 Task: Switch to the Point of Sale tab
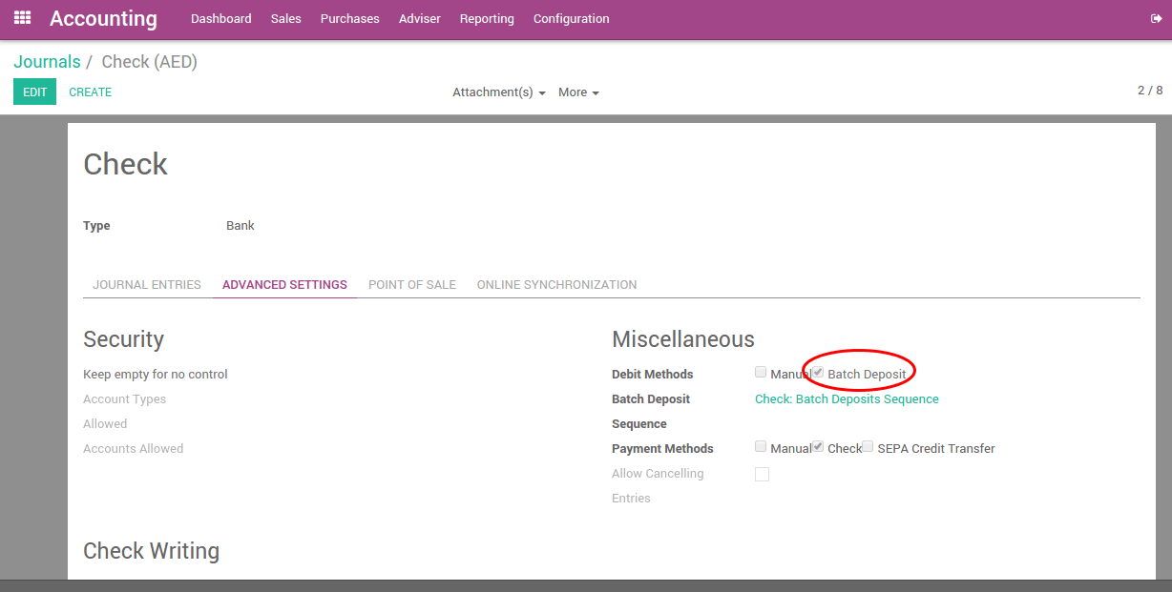(x=412, y=285)
